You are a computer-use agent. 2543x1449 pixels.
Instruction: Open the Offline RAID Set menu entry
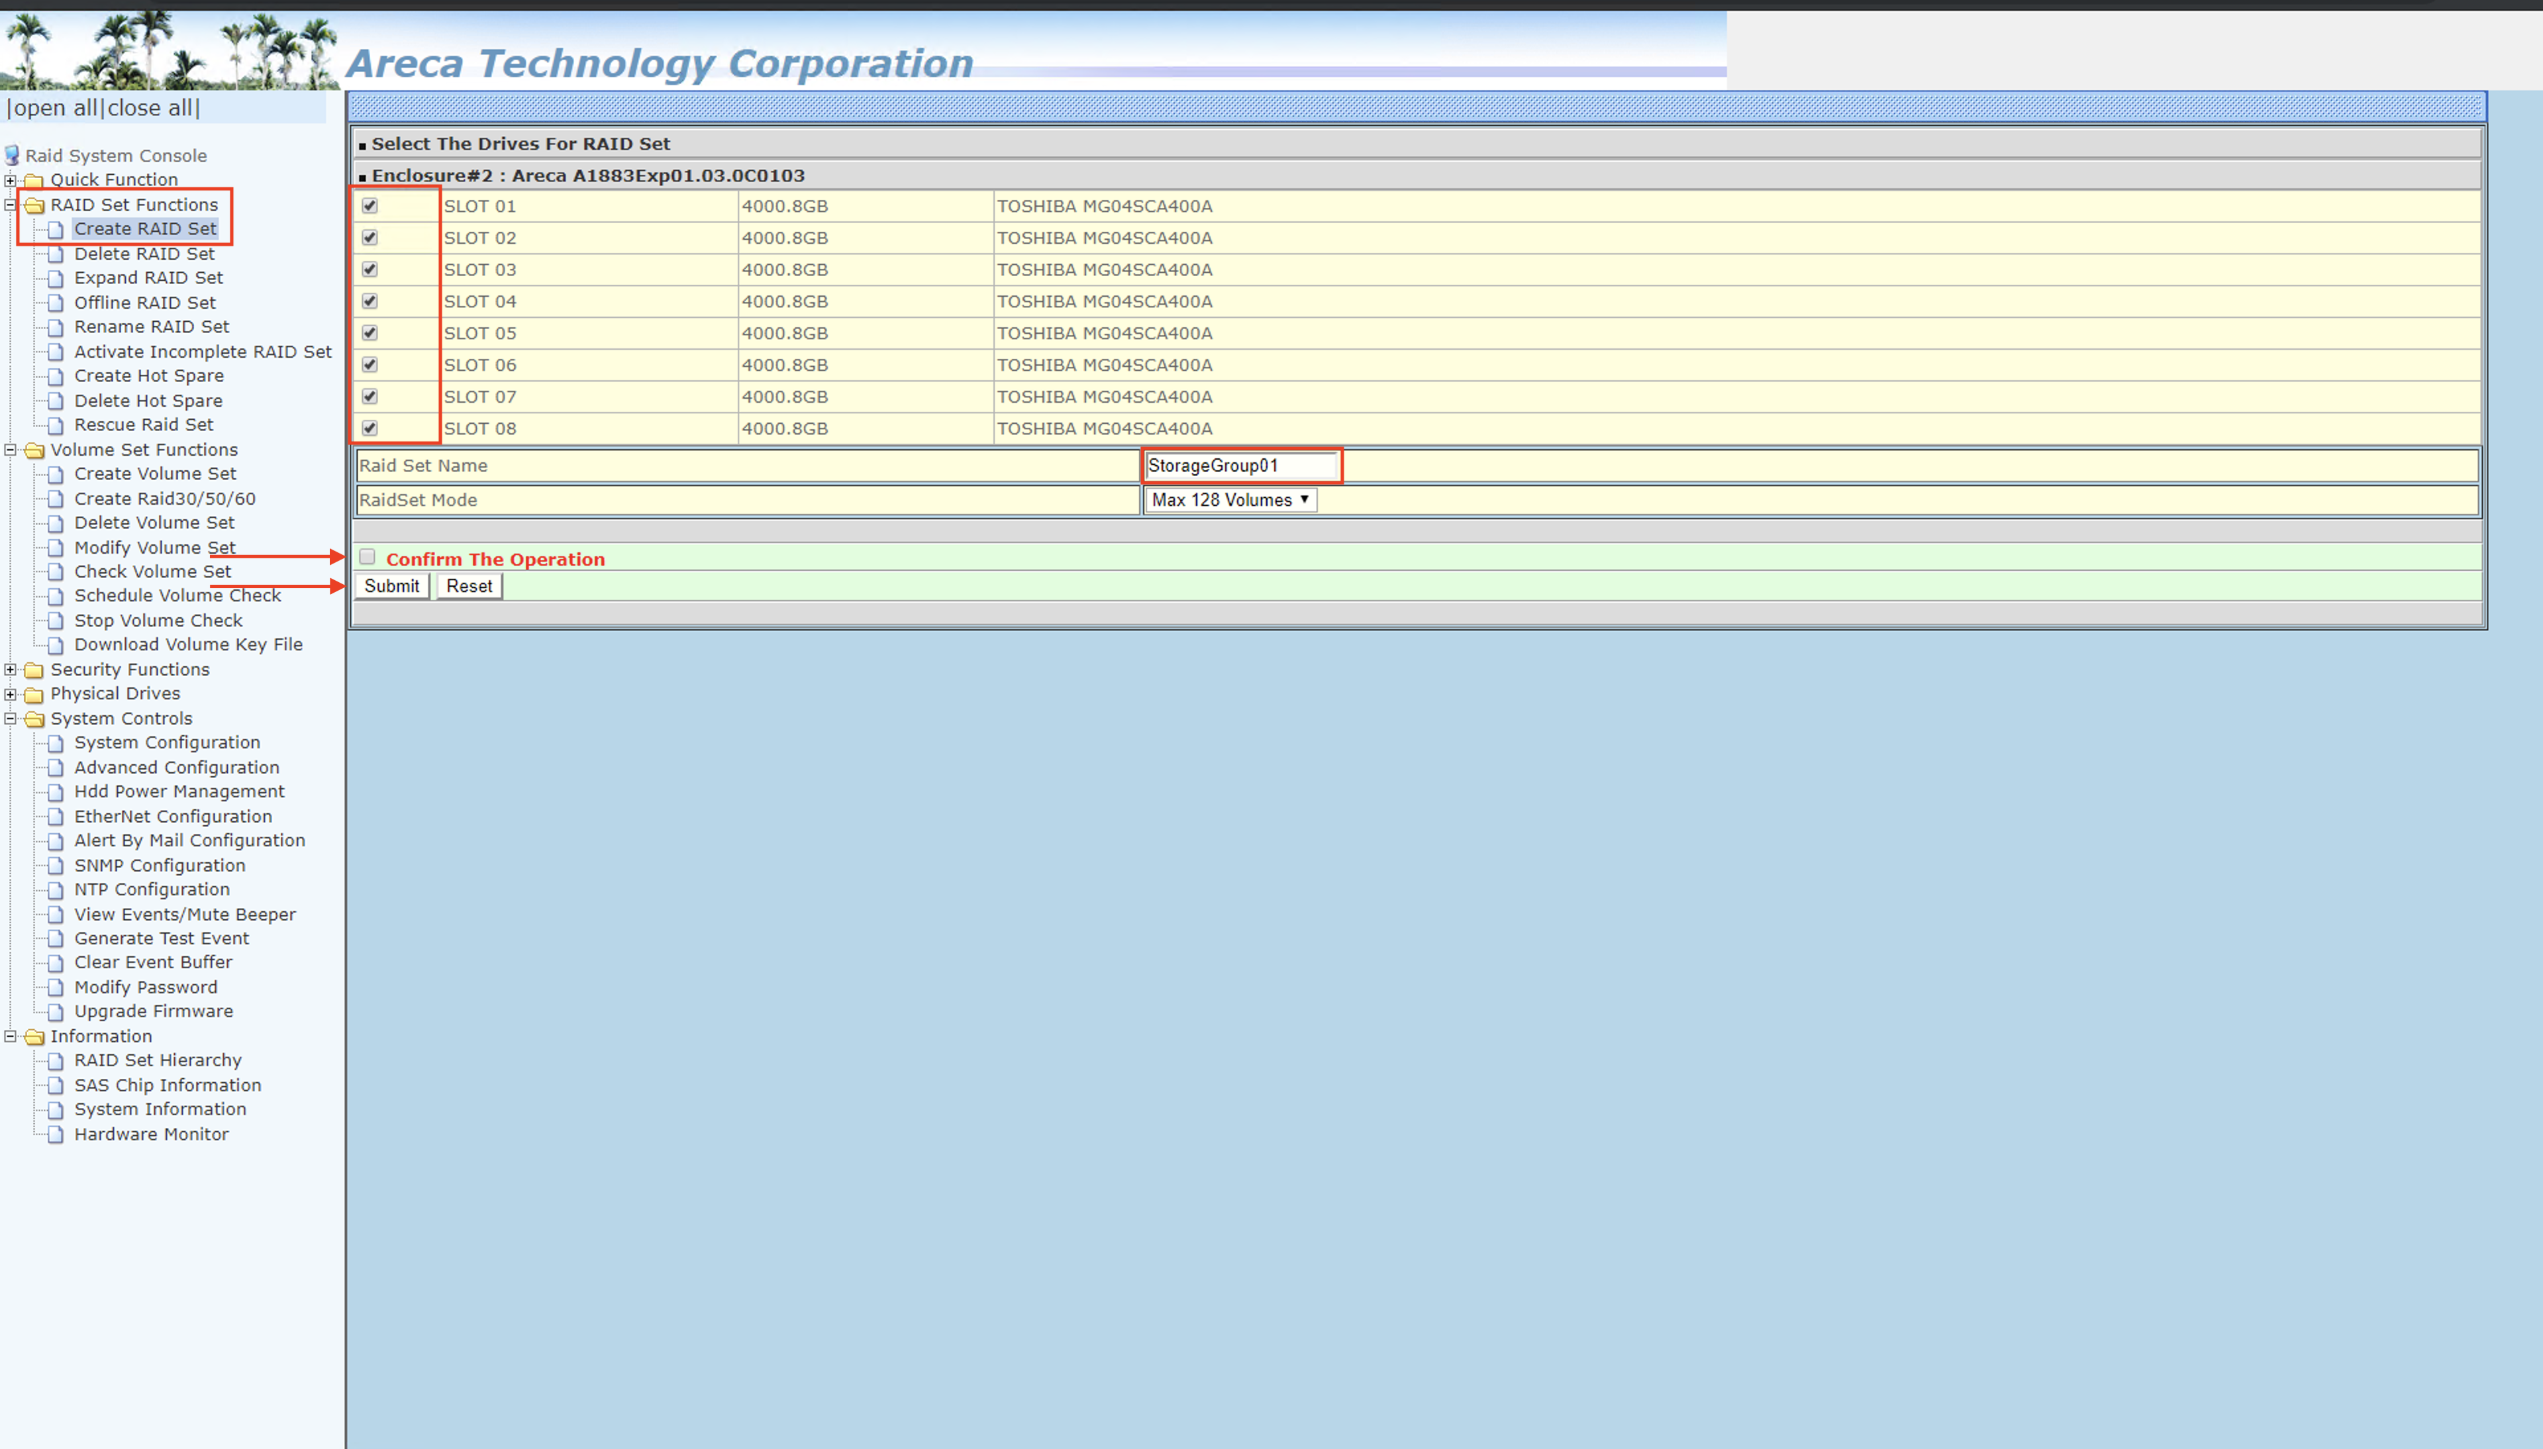click(x=145, y=303)
